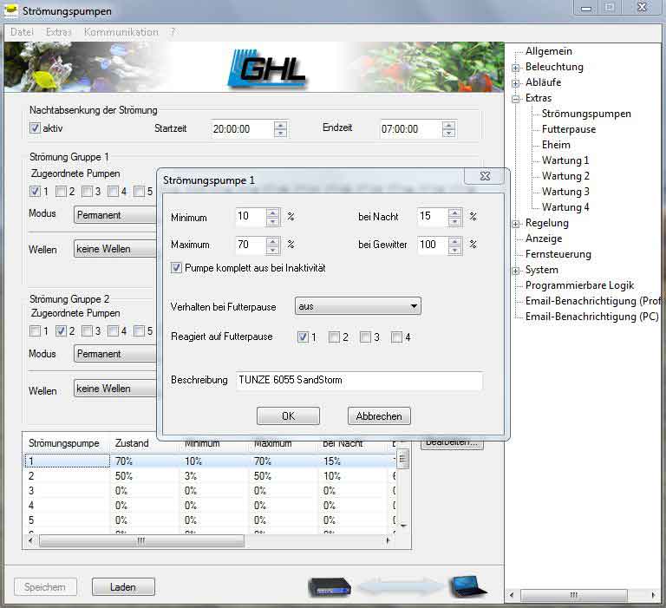
Task: Expand the Beleuchtung tree node
Action: pos(516,68)
